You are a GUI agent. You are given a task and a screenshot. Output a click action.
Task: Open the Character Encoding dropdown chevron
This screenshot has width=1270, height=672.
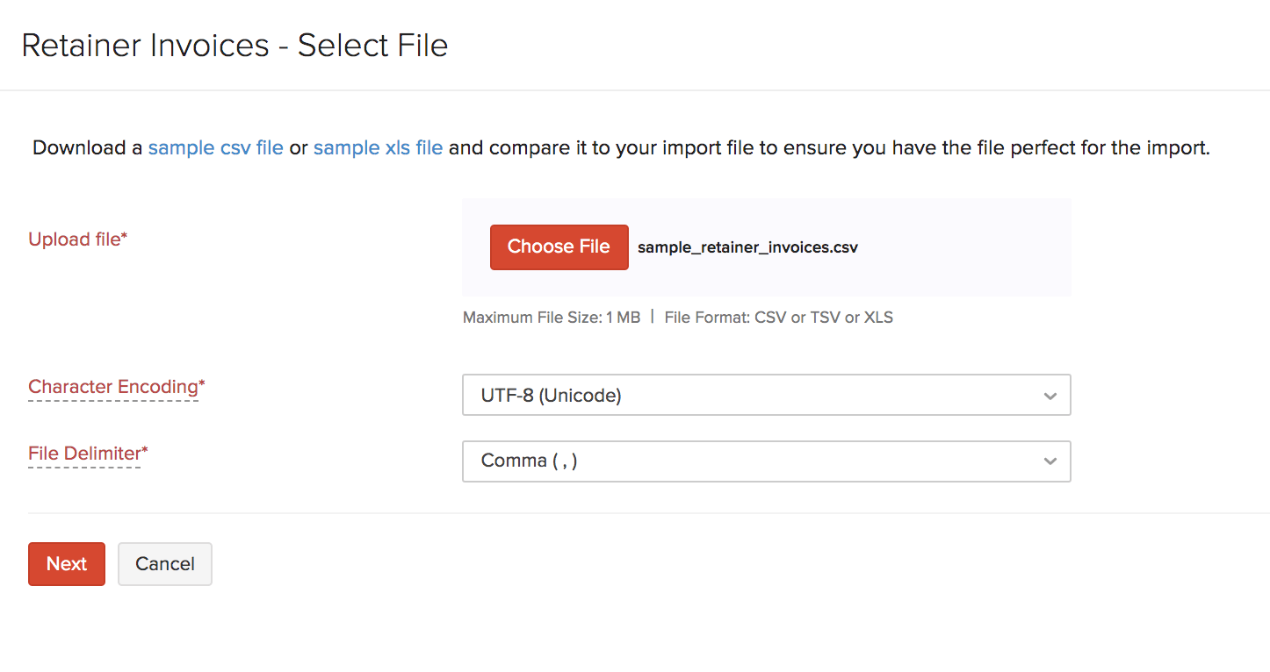pos(1050,395)
